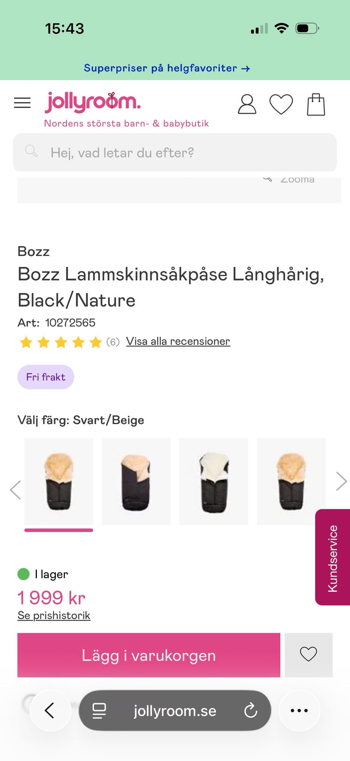350x761 pixels.
Task: View Se prishistorik price history
Action: coord(54,616)
